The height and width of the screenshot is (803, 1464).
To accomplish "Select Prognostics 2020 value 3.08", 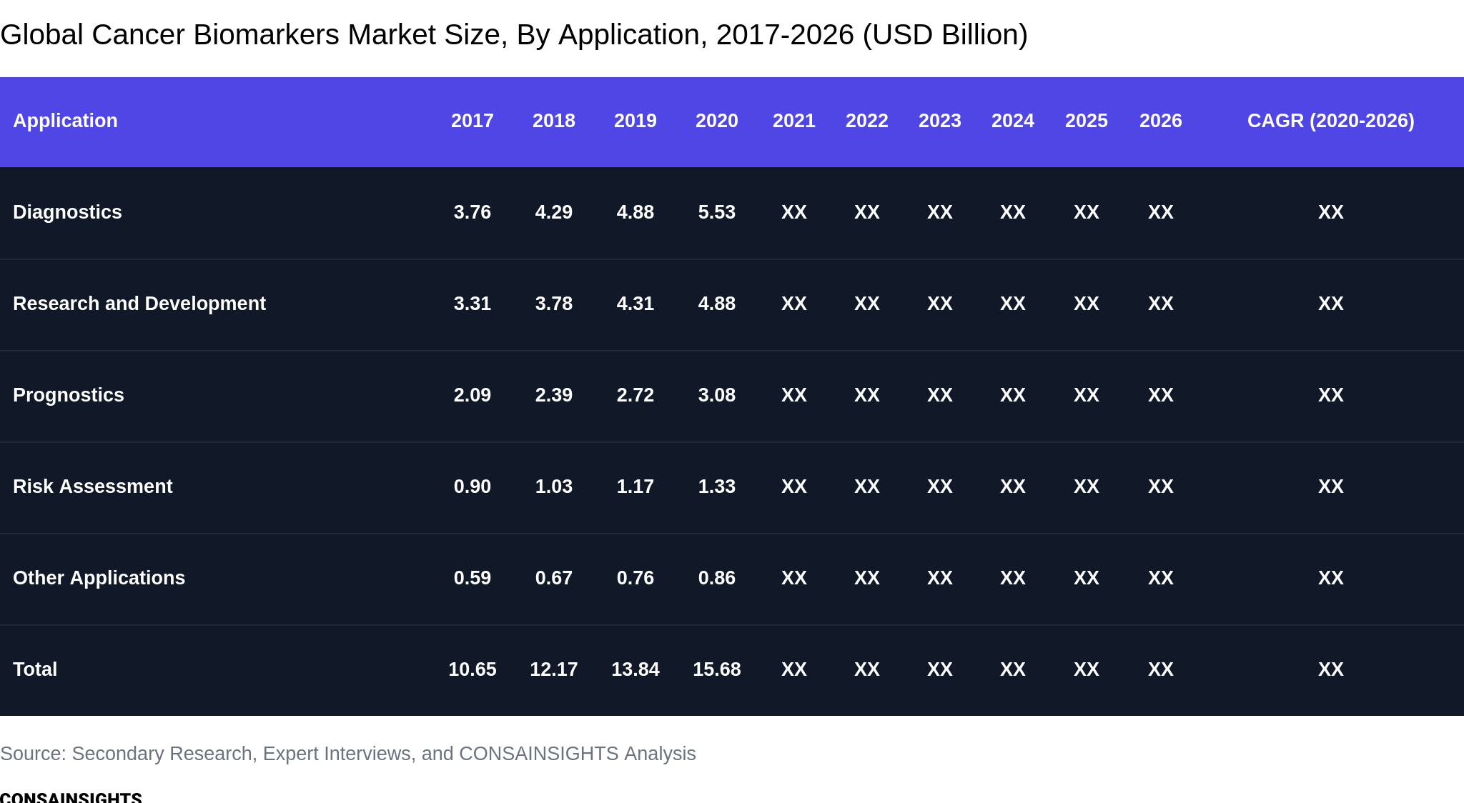I will pyautogui.click(x=717, y=395).
